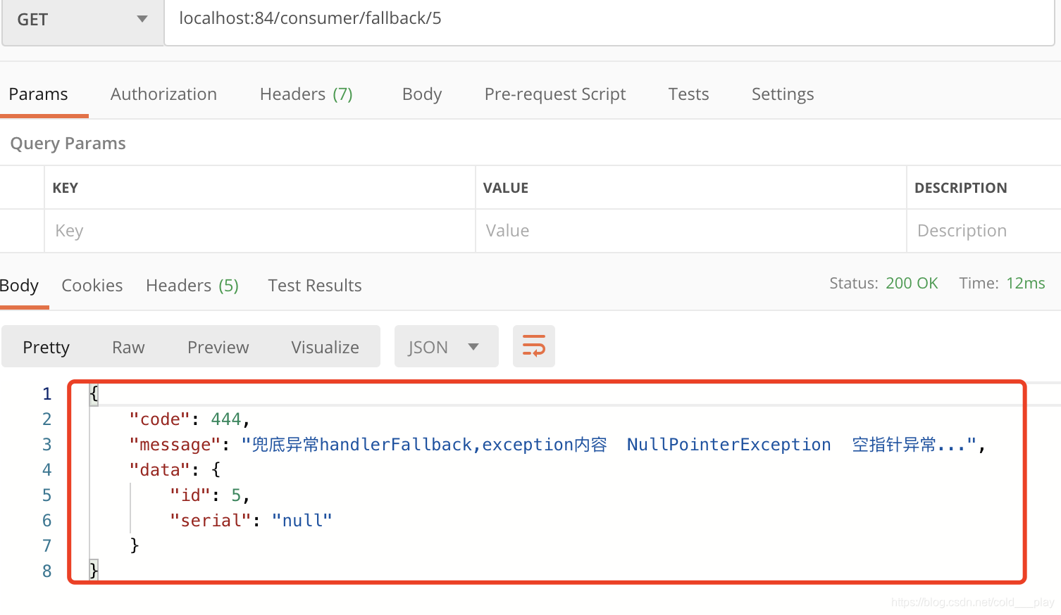Open the request Headers (7) tab
This screenshot has height=615, width=1061.
tap(306, 94)
